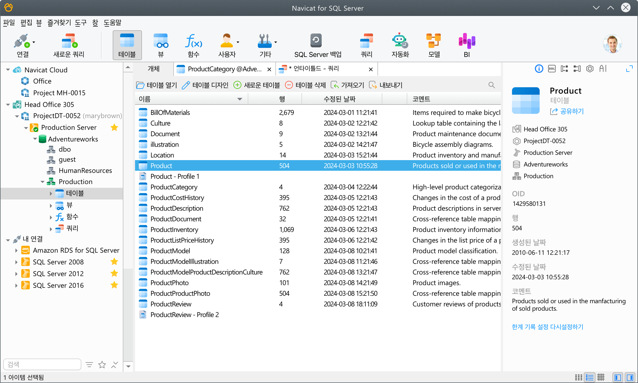Viewport: 638px width, 383px height.
Task: Open the 도움말 menu
Action: [x=112, y=23]
